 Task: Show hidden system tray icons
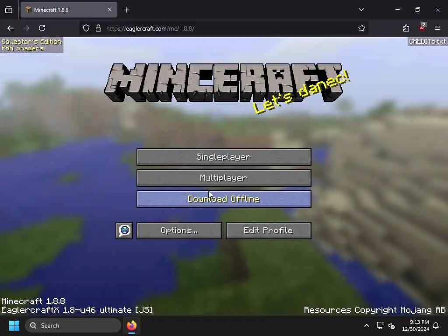[367, 325]
